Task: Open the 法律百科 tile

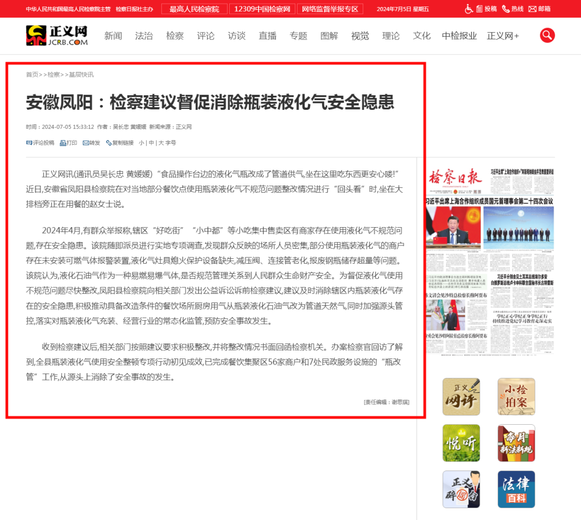Action: (x=516, y=489)
